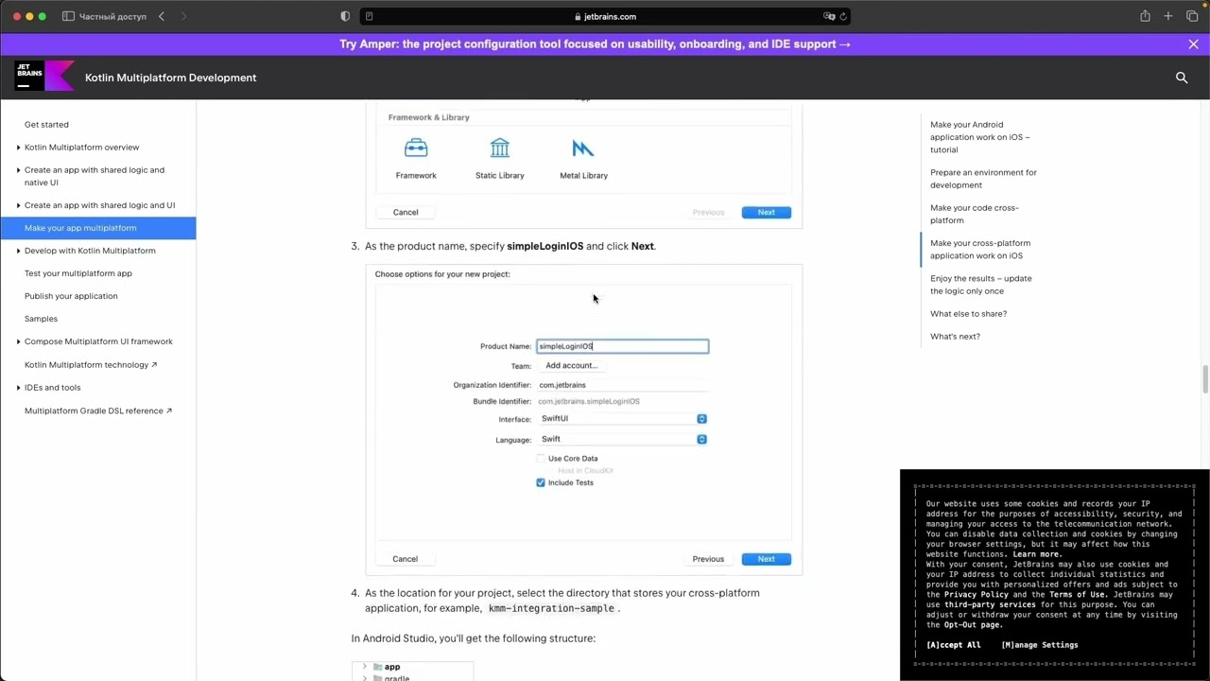Open Get started in sidebar
The width and height of the screenshot is (1210, 681).
46,125
